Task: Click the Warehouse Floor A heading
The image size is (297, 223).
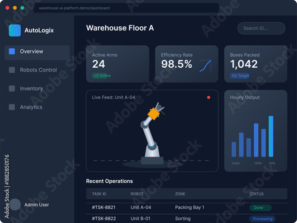Action: (x=120, y=28)
